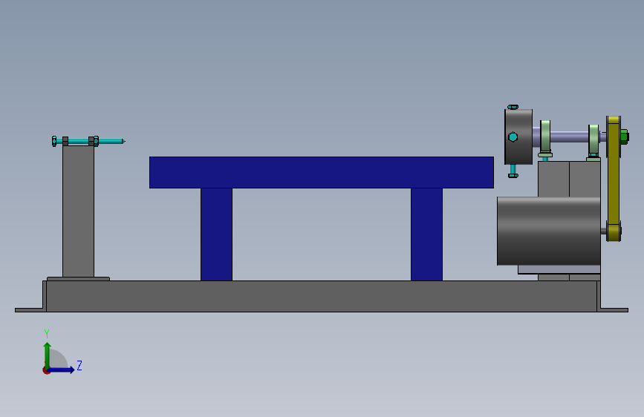Select the green nut on belt pulley

coord(624,137)
